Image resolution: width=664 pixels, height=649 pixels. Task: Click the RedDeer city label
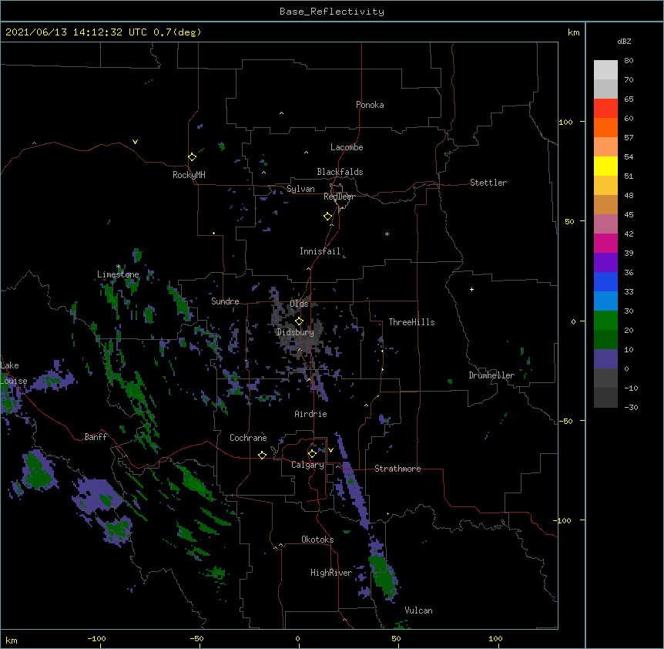click(339, 197)
